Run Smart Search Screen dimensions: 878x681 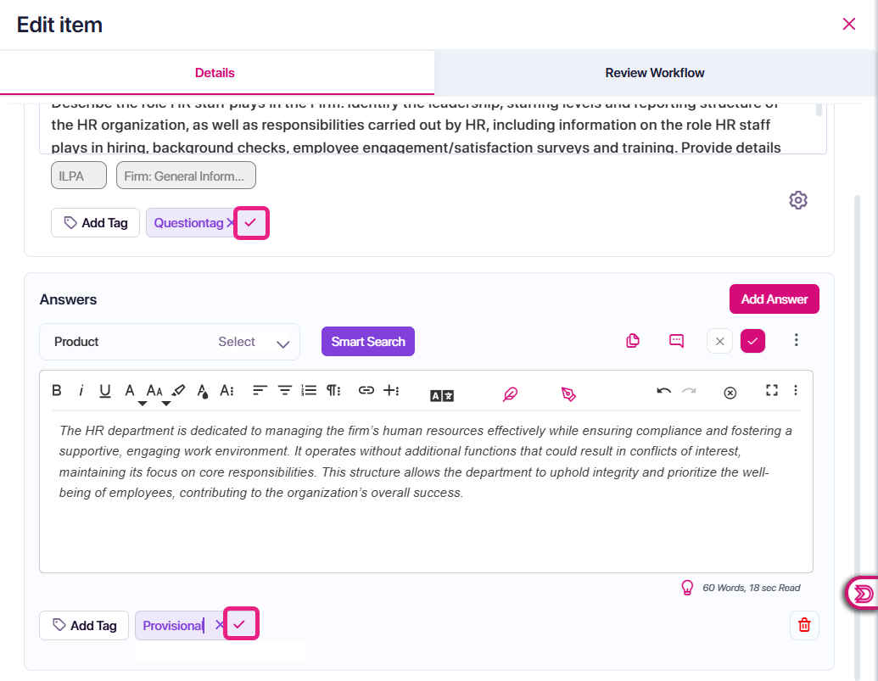(368, 341)
